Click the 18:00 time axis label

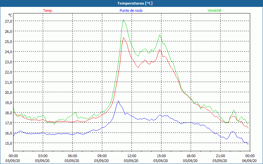tap(191, 156)
